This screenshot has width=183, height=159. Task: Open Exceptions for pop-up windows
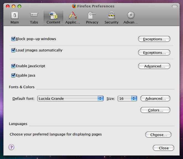coord(154,39)
